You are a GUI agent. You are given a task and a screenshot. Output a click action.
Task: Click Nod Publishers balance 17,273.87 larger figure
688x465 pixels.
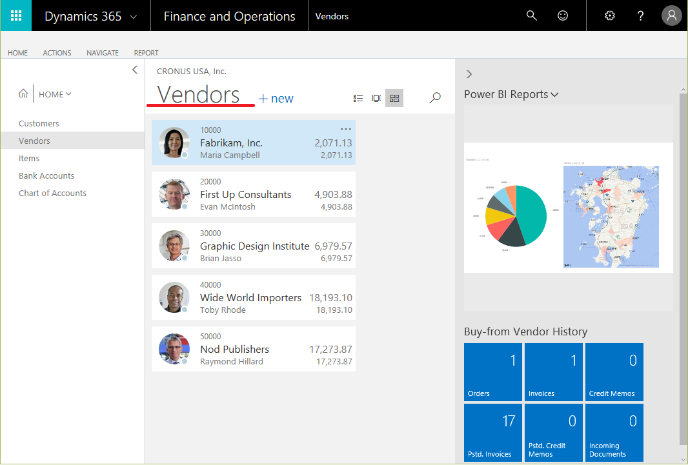coord(330,350)
